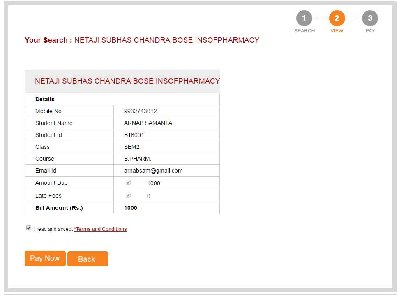This screenshot has height=296, width=399.
Task: Click student id B16001
Action: pyautogui.click(x=134, y=135)
